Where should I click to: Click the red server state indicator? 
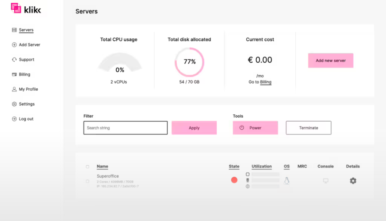tap(234, 180)
